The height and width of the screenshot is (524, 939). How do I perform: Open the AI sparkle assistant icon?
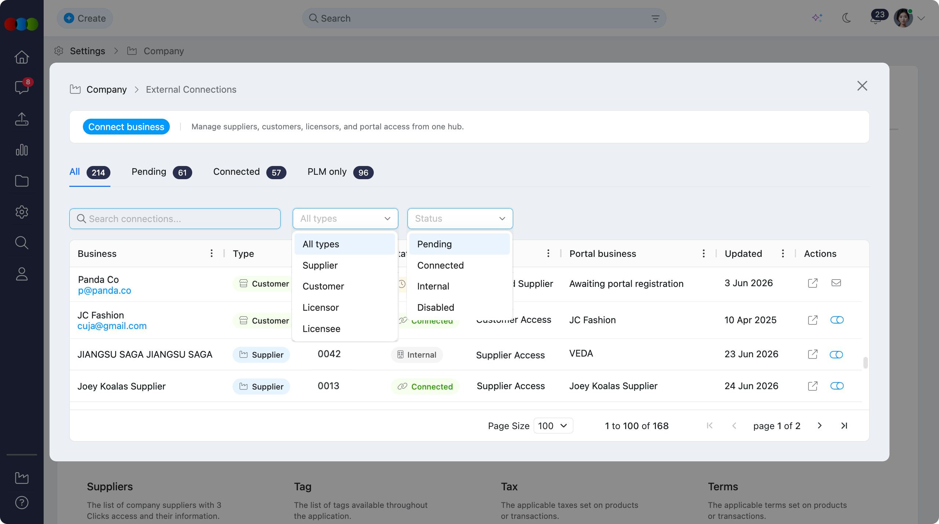click(817, 18)
